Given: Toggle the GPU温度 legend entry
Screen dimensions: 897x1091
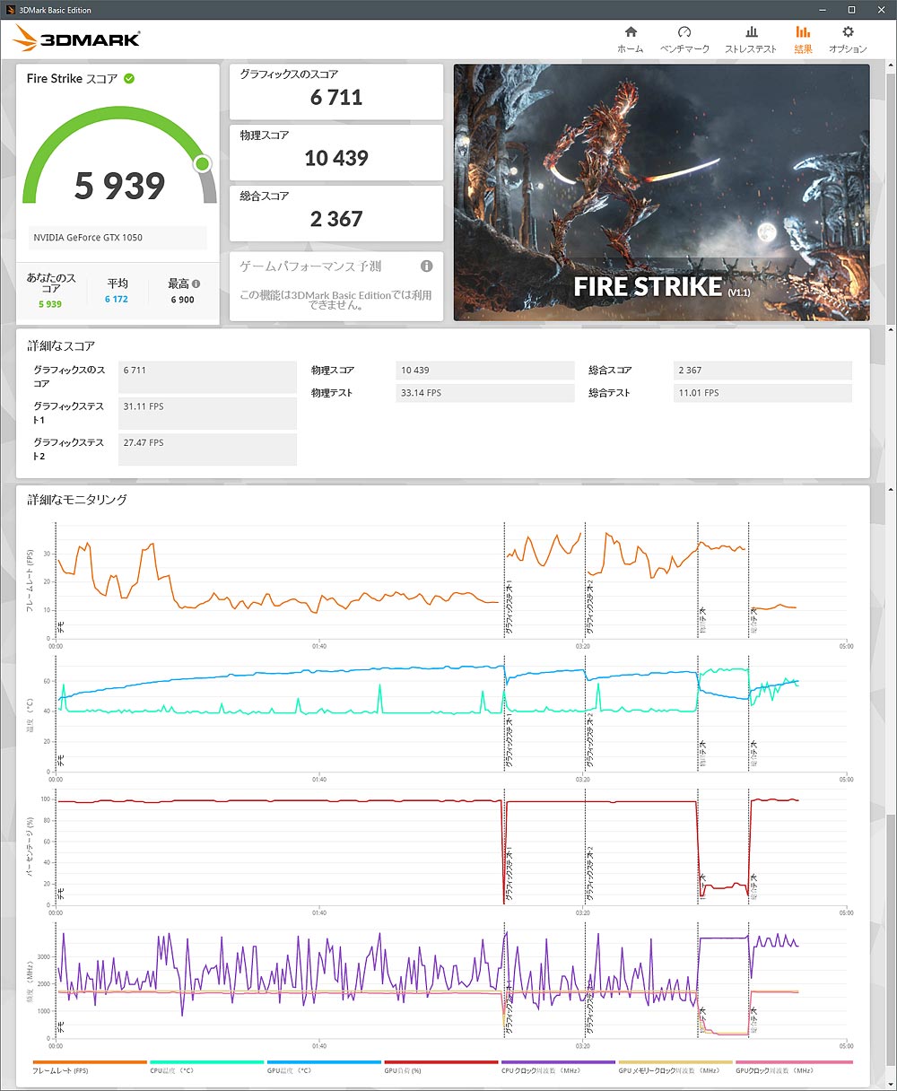Looking at the screenshot, I should 324,1067.
